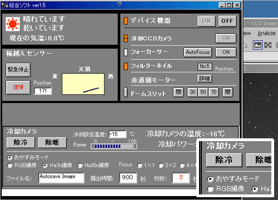Click the 除暖 button in main panel
This screenshot has height=200, width=278.
[x=52, y=143]
